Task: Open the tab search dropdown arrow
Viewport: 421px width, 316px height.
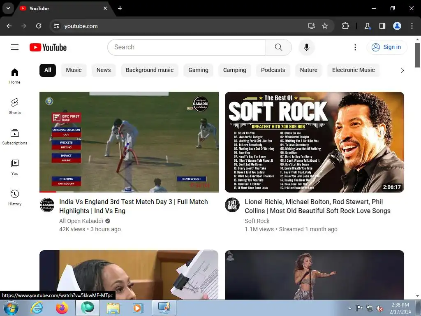Action: [x=8, y=8]
